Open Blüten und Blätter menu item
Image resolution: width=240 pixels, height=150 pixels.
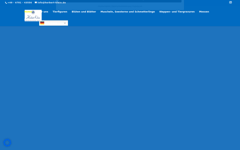pos(84,12)
